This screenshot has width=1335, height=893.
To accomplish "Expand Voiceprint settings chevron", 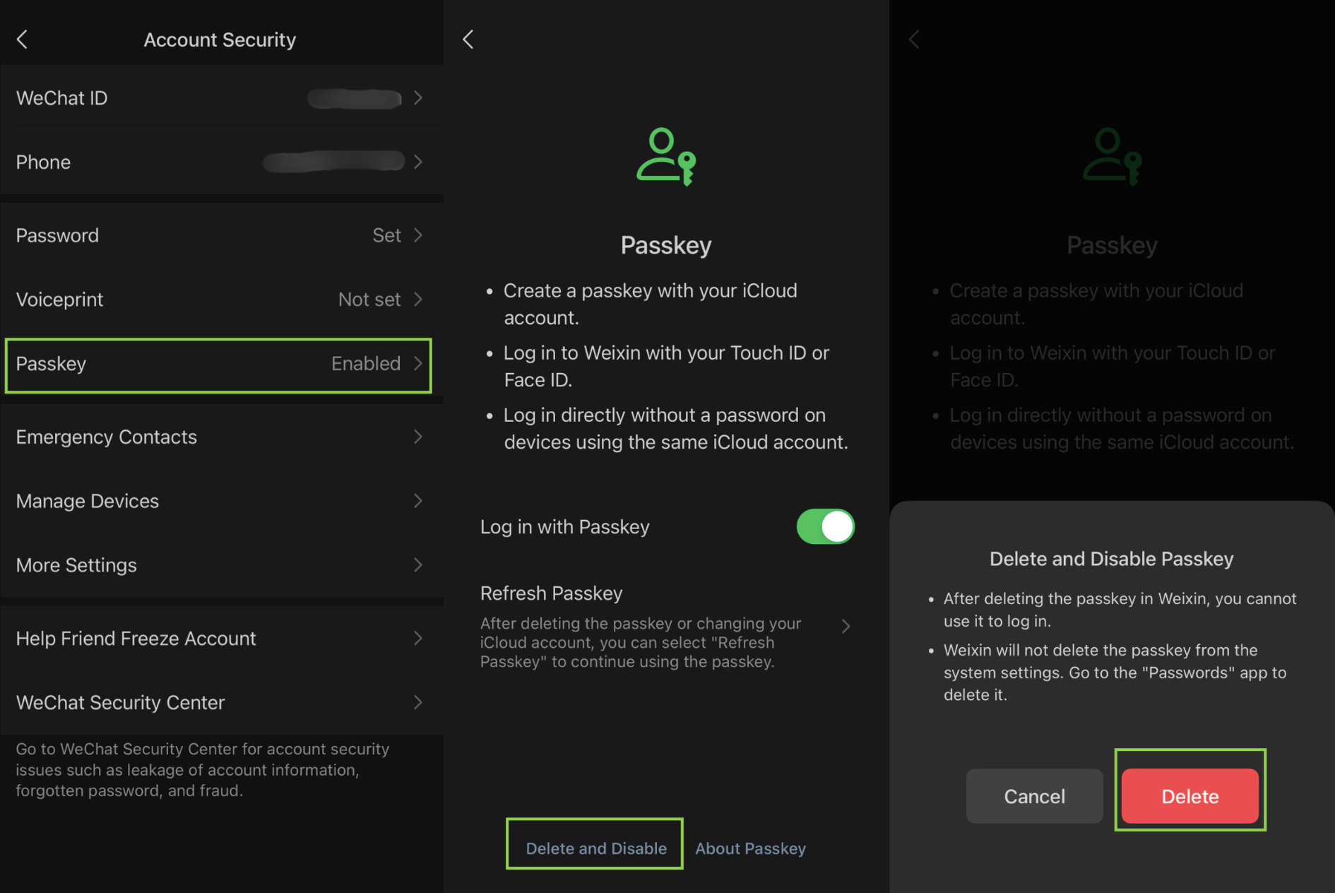I will 418,300.
